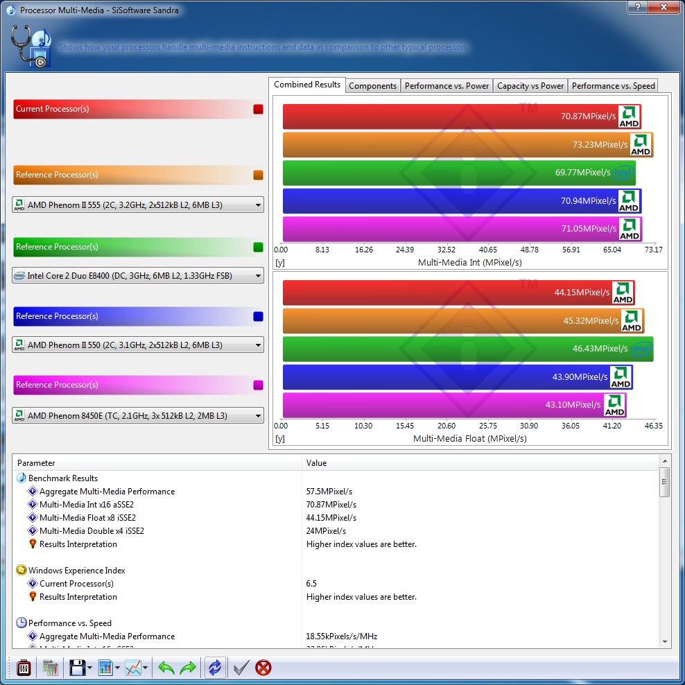
Task: Click the green back arrow icon
Action: point(166,668)
